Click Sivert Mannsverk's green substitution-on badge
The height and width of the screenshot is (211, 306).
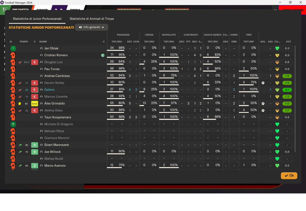tap(35, 145)
